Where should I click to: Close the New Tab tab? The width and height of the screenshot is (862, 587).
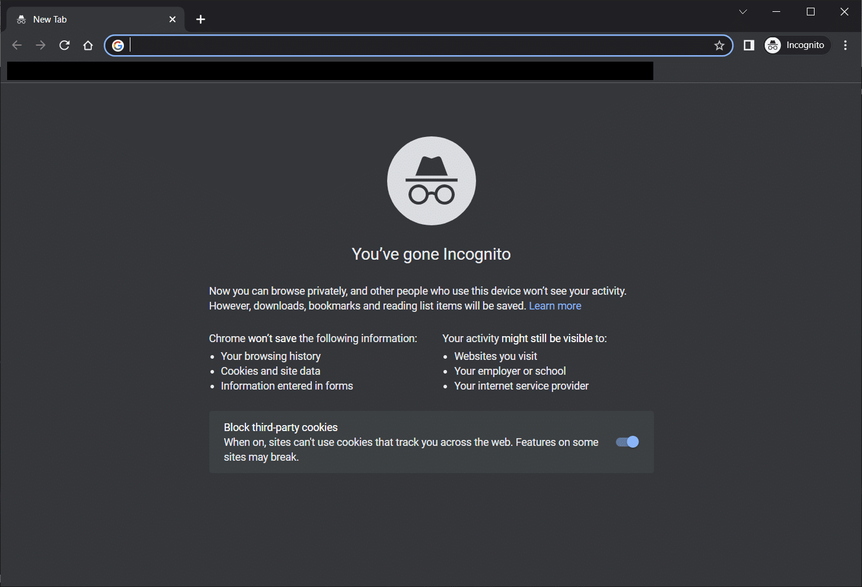tap(173, 20)
